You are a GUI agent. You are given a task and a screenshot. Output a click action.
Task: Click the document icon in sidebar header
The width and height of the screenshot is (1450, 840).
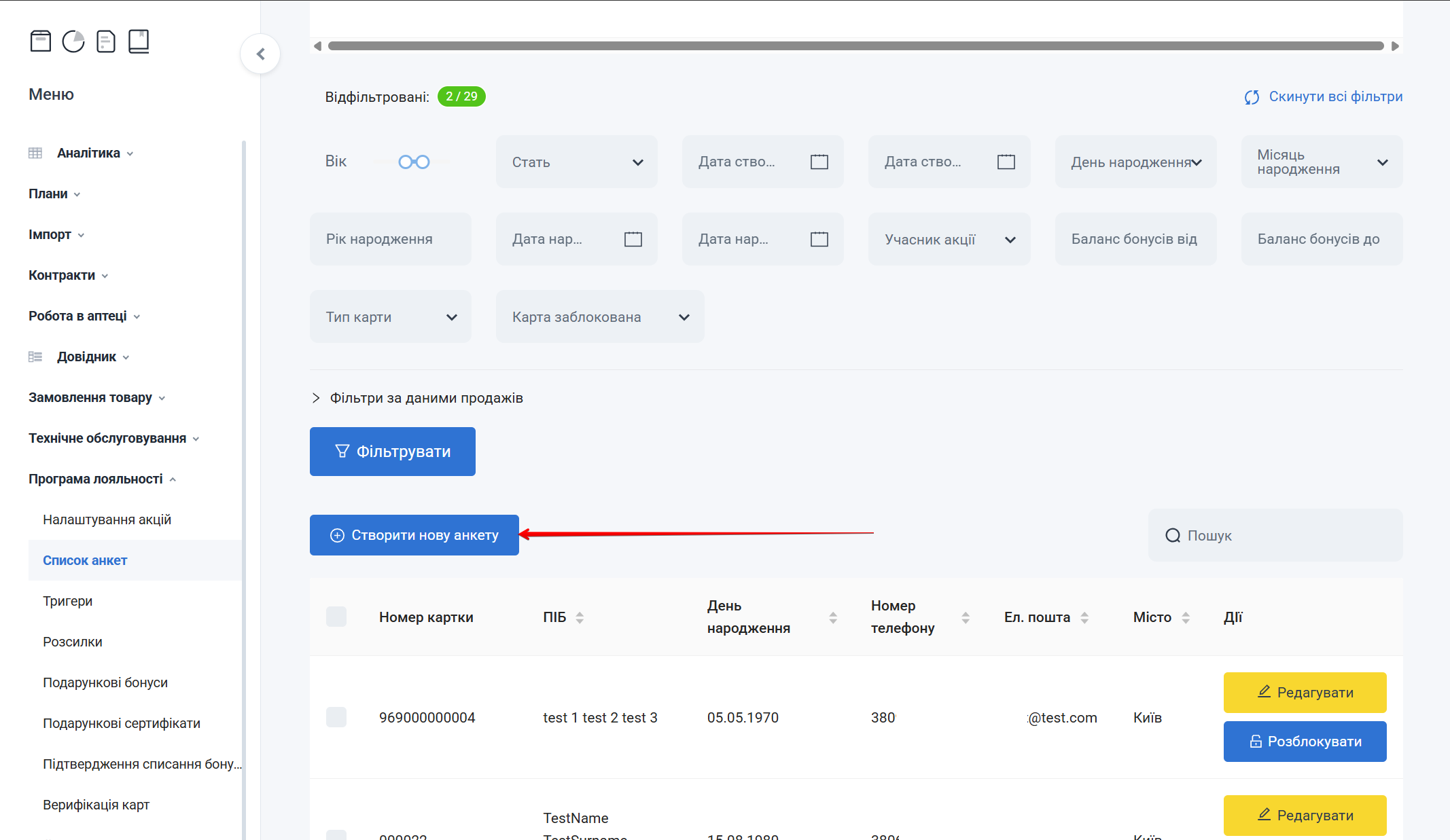click(106, 41)
